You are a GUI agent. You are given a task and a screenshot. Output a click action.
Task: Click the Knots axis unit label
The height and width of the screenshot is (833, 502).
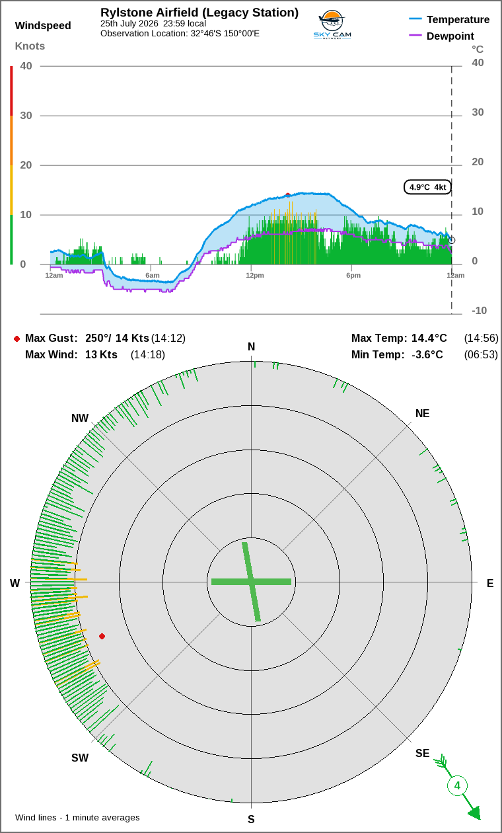click(30, 46)
